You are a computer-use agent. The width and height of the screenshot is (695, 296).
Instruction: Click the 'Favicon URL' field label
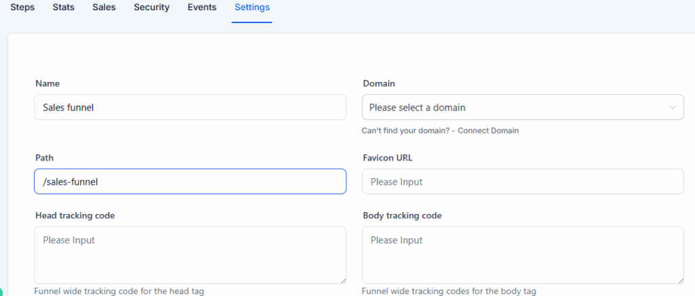388,158
